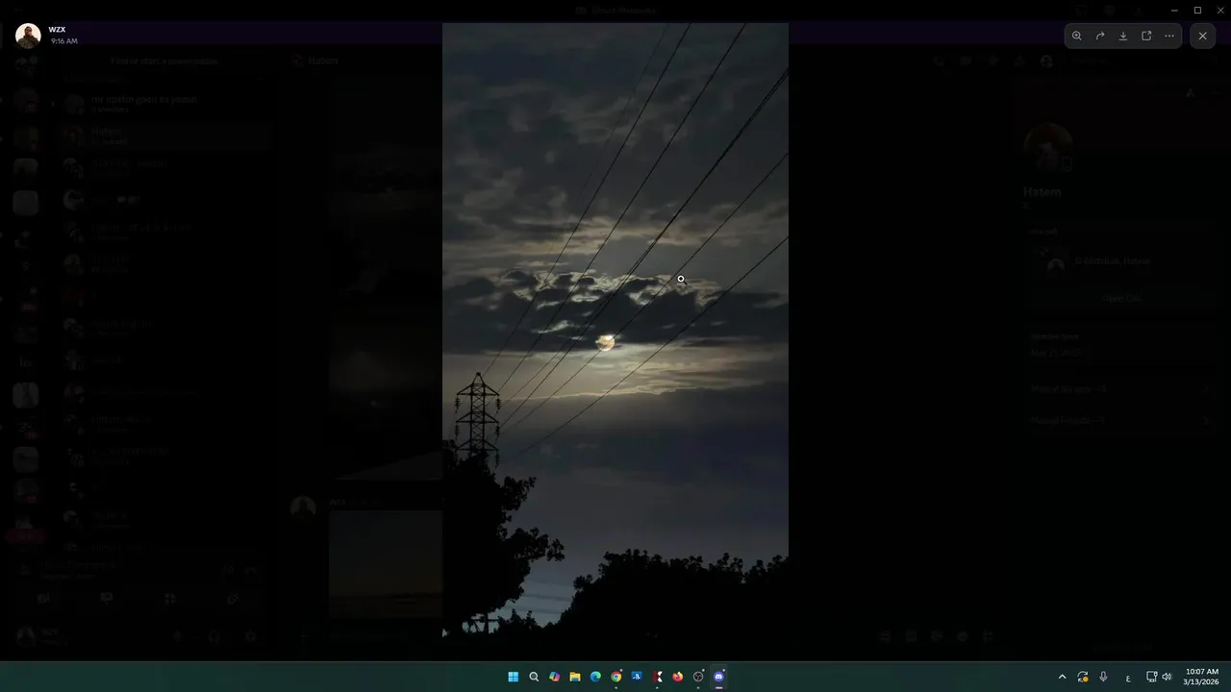This screenshot has height=692, width=1231.
Task: Switch to Google Chrome in the taskbar
Action: pos(615,677)
